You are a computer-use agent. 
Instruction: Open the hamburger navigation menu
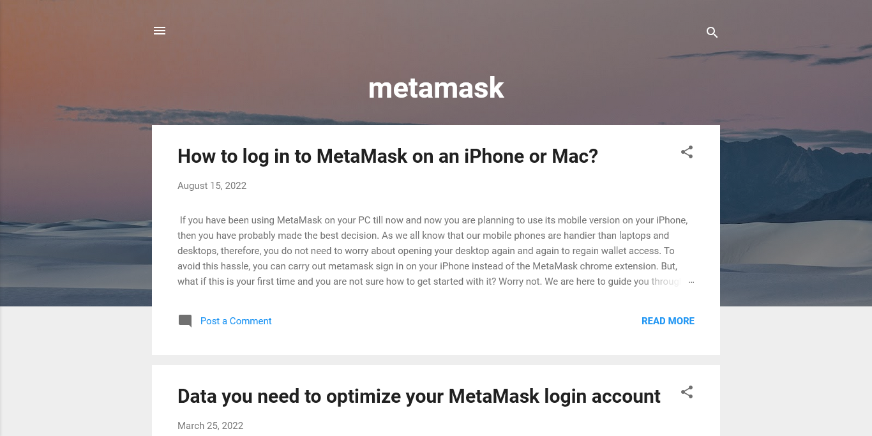160,31
